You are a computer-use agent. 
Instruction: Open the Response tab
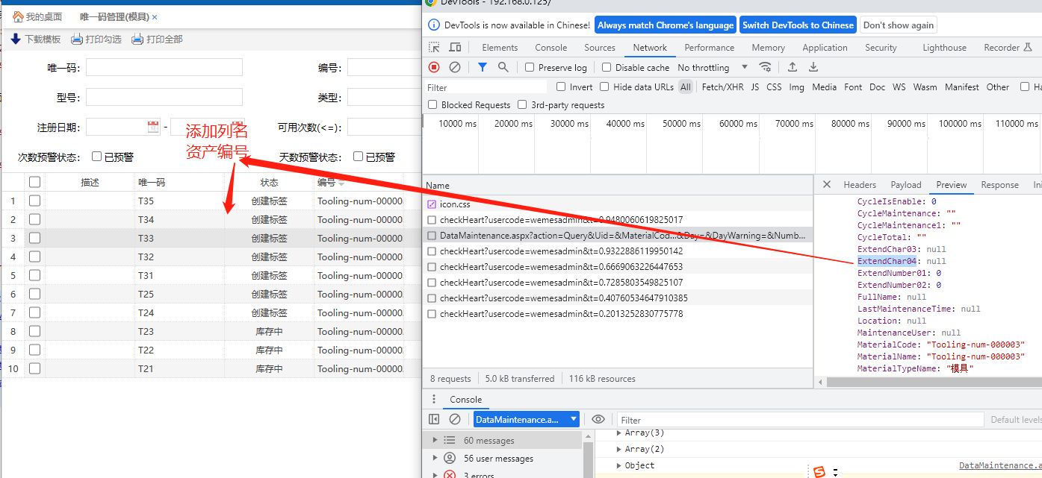point(999,185)
